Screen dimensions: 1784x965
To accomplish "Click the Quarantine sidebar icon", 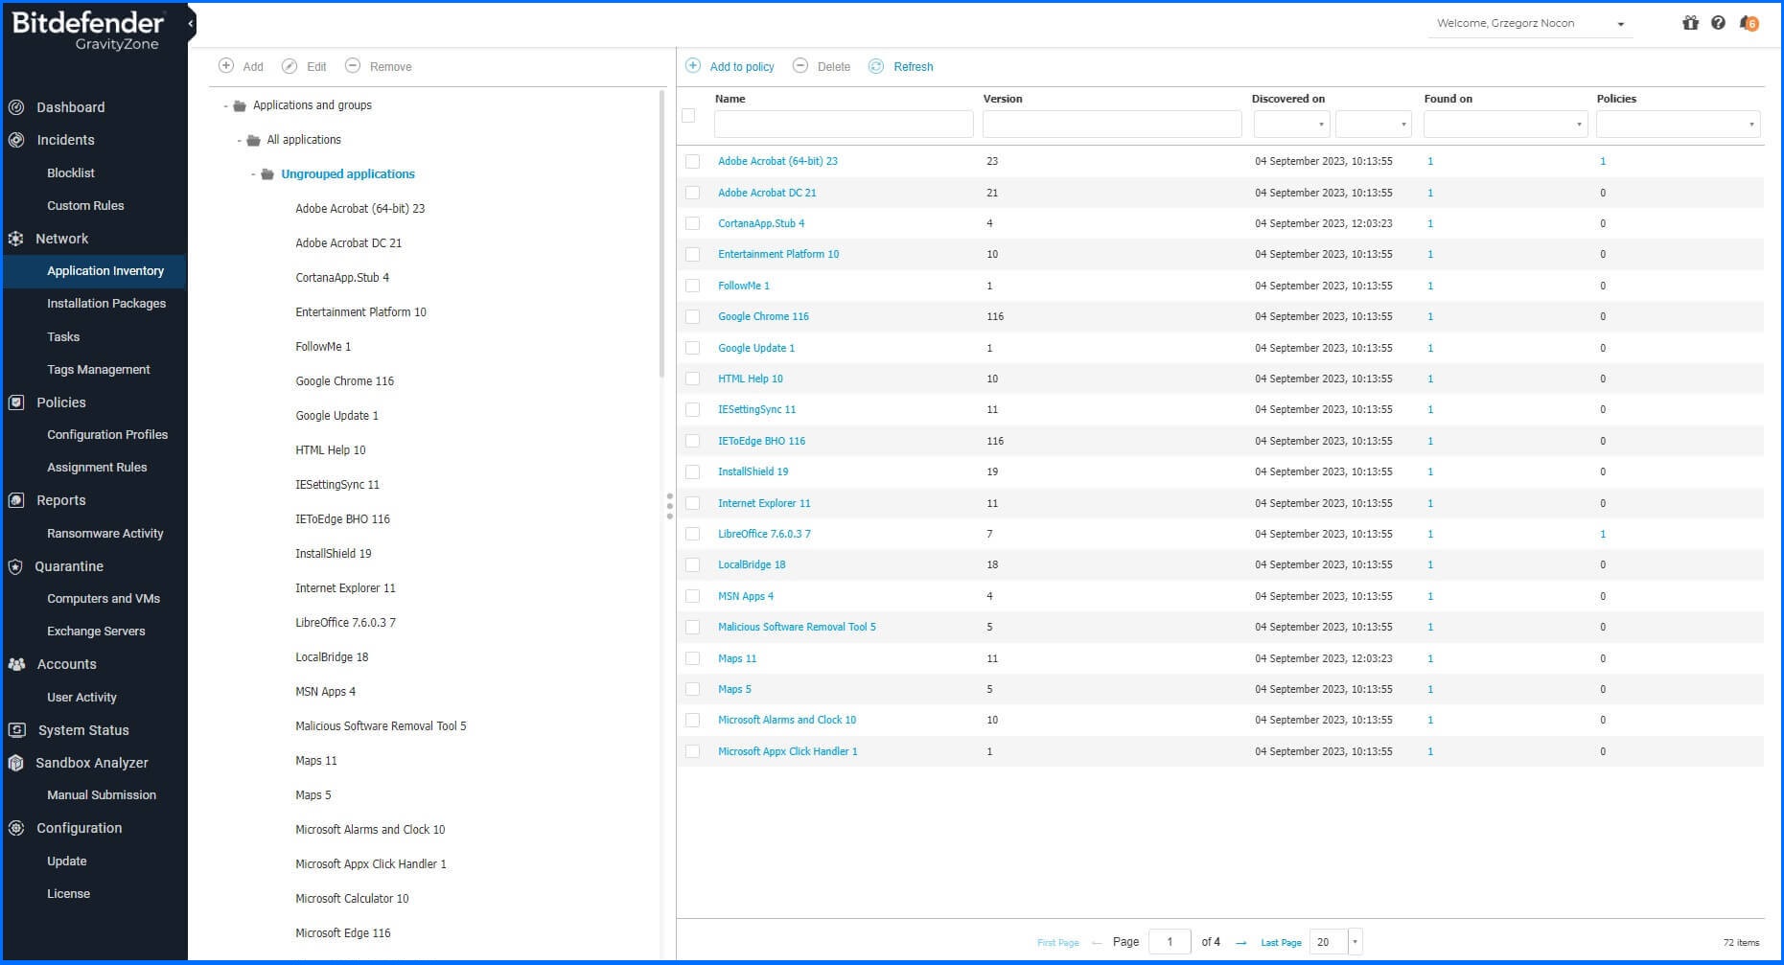I will [16, 566].
